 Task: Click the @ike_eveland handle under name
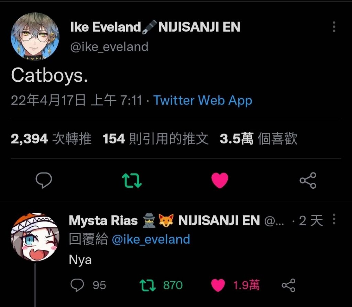point(109,47)
